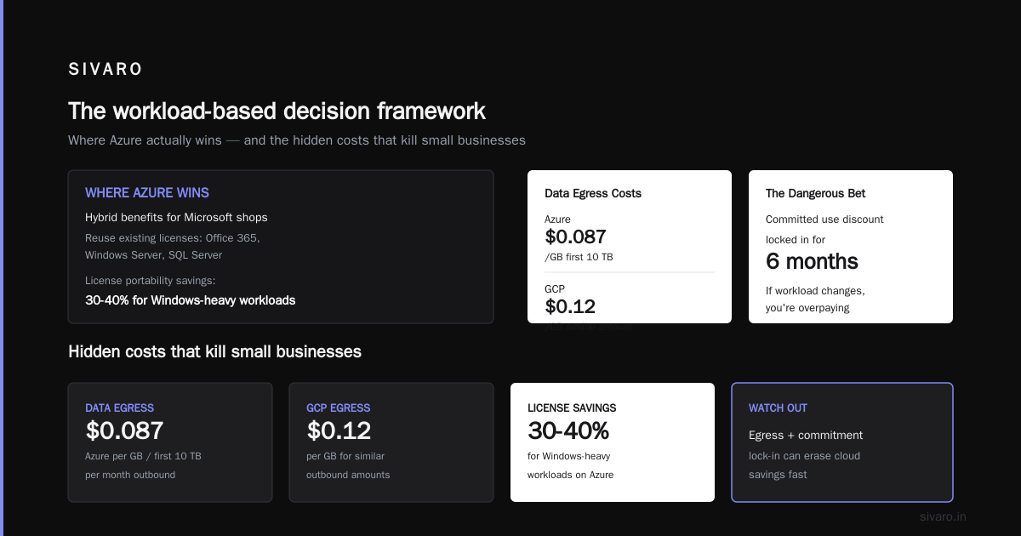Click "The Dangerous Bet" card title
1021x536 pixels.
[815, 193]
